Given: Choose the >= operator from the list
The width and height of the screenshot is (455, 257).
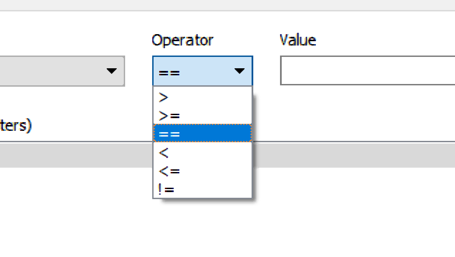Looking at the screenshot, I should (x=202, y=116).
